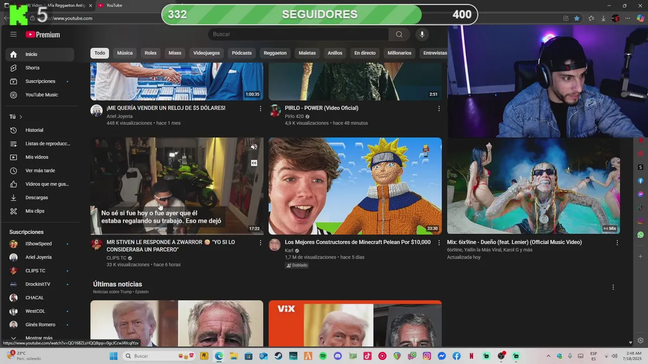Open options menu for Minecraft builders video
Viewport: 648px width, 364px height.
(439, 243)
